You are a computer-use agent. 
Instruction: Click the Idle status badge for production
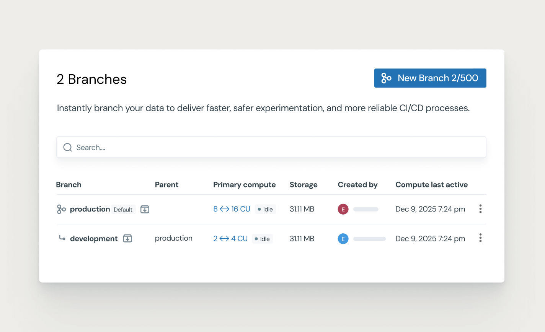(x=265, y=209)
